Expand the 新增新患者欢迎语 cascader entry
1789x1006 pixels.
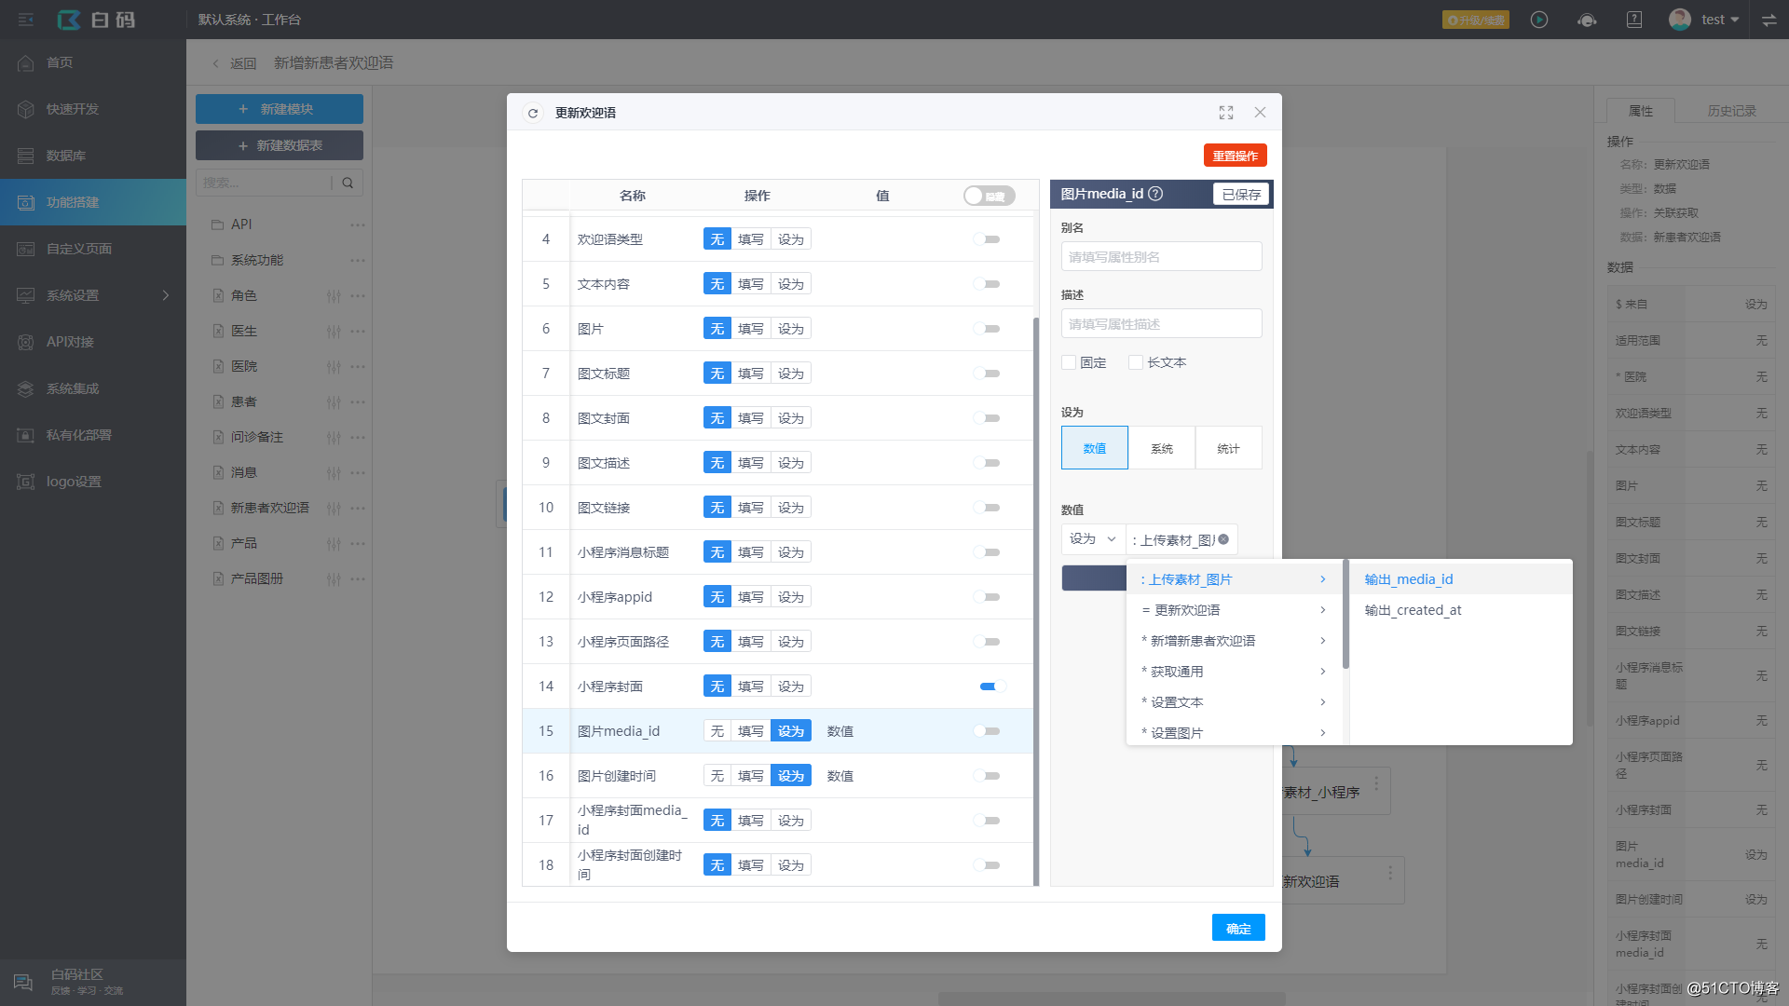(x=1235, y=641)
